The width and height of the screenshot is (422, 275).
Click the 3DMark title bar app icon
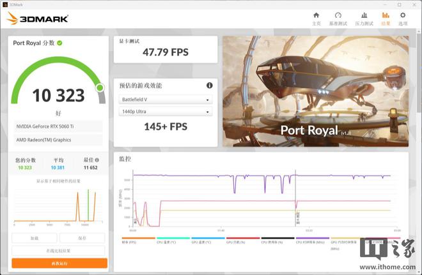pos(5,4)
